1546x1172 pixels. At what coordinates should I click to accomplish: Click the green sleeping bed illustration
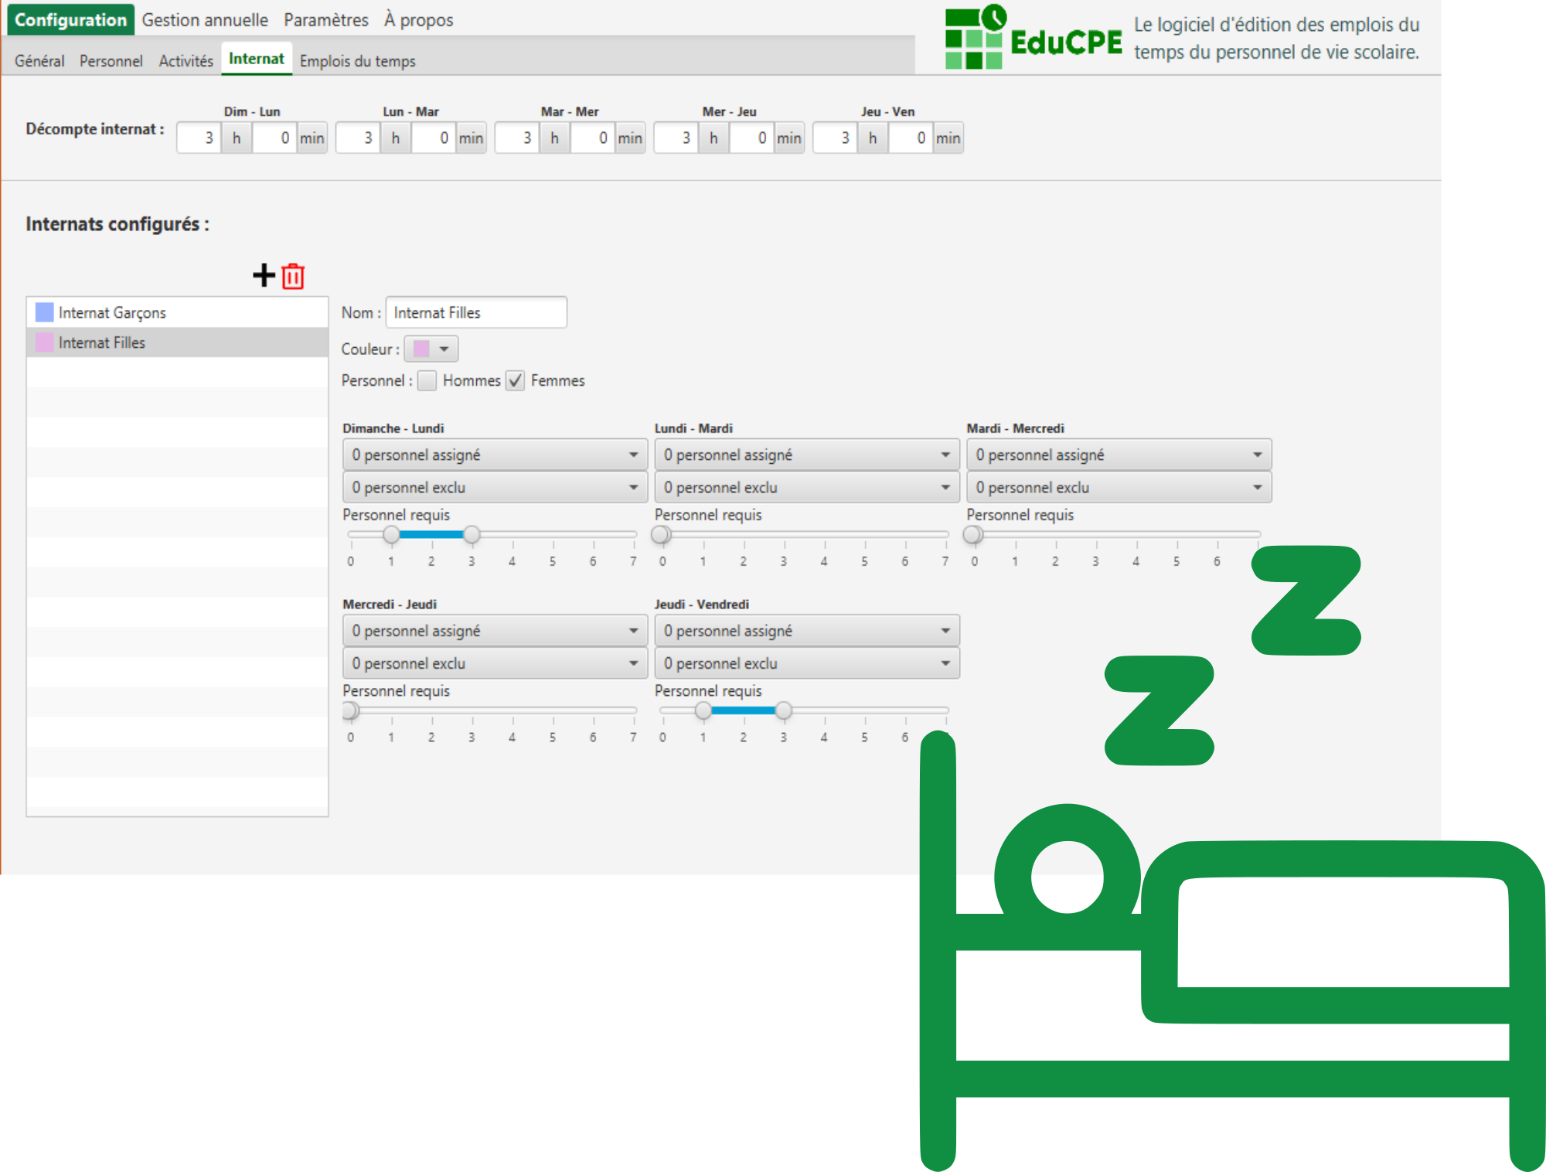point(1232,858)
